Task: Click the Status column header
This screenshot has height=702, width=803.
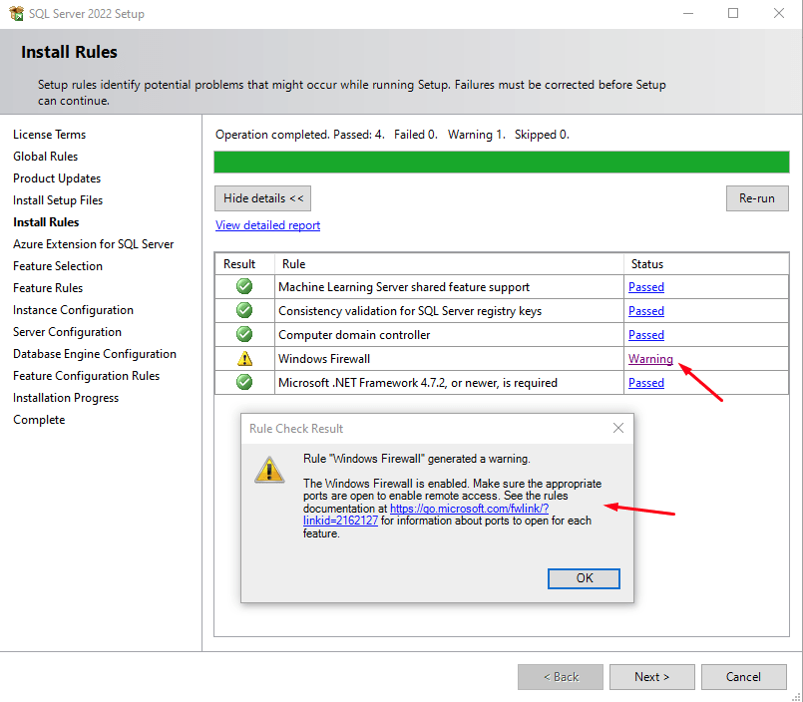Action: [x=706, y=263]
